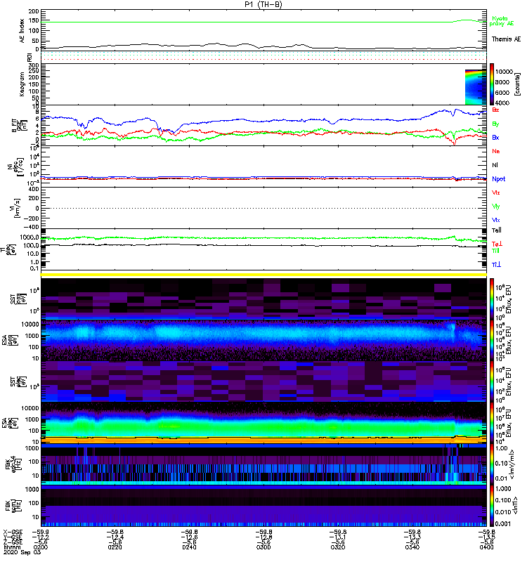
Task: Click the "Keogram" axis label
Action: point(22,84)
